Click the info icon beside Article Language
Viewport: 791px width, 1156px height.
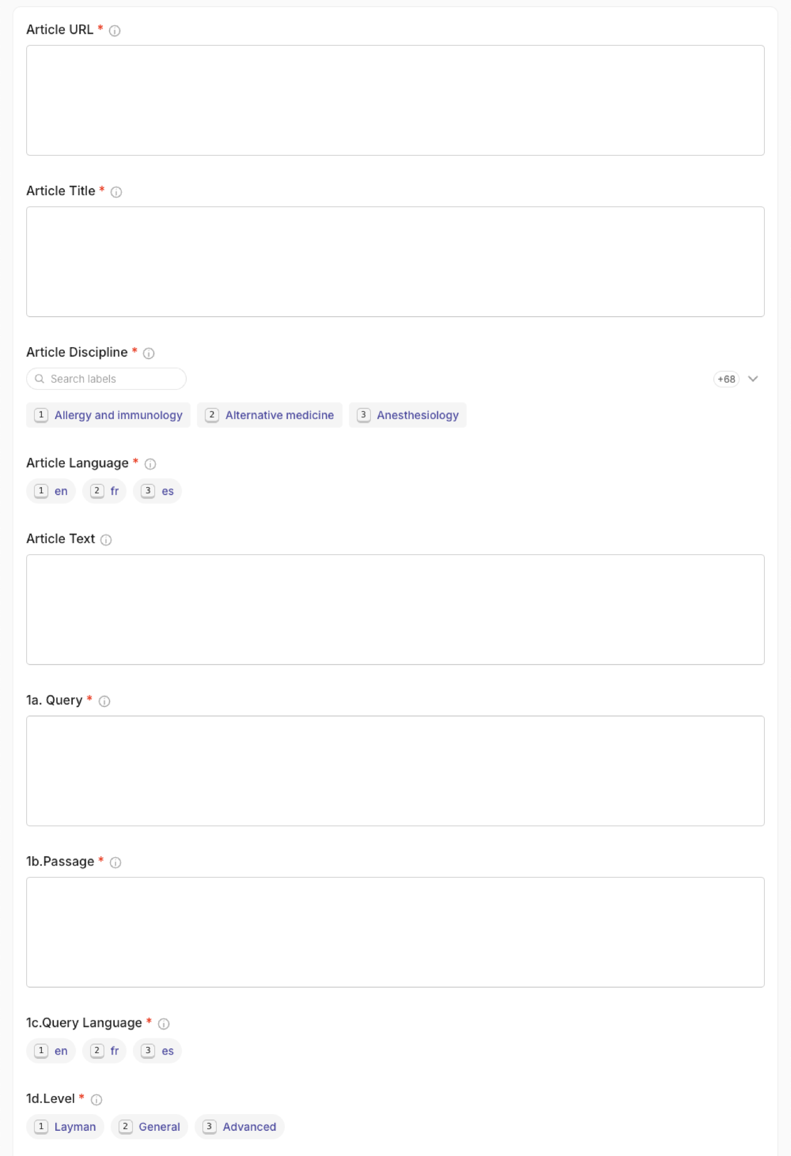(150, 464)
